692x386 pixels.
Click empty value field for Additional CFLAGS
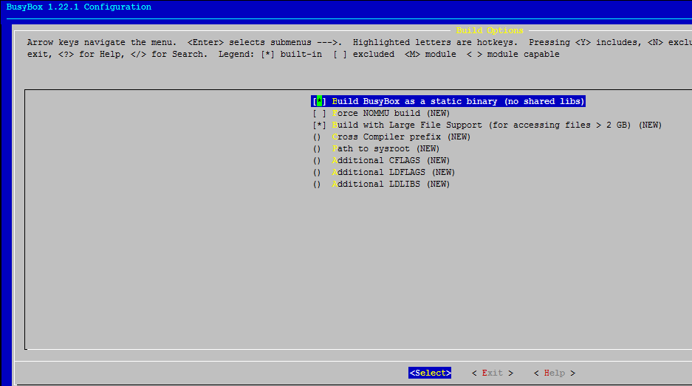tap(317, 161)
